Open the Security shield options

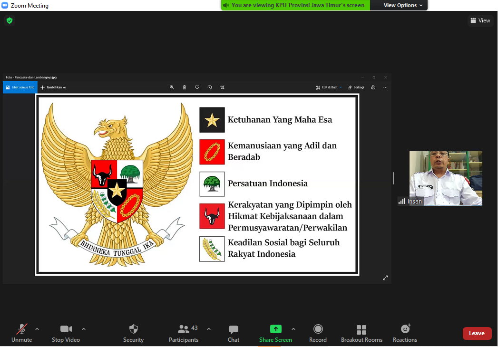(133, 333)
